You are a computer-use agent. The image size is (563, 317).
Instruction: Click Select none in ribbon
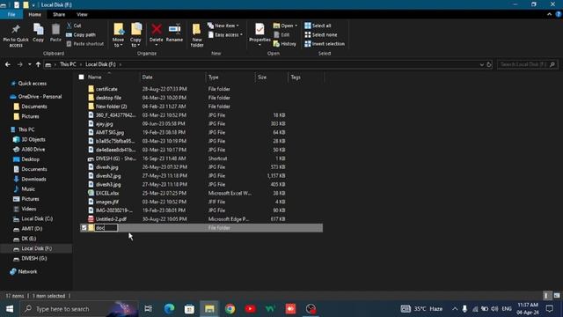(320, 35)
